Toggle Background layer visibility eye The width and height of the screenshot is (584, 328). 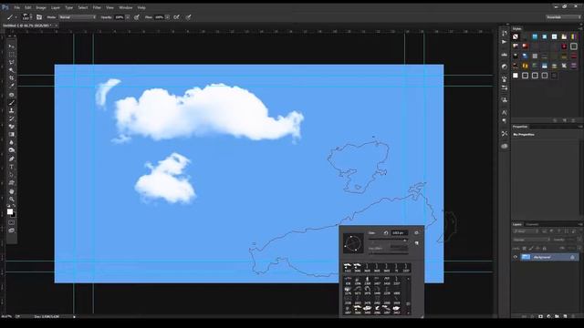tap(516, 257)
